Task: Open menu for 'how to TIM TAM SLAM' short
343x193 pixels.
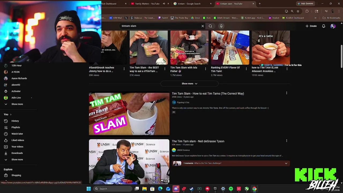Action: coord(287,69)
